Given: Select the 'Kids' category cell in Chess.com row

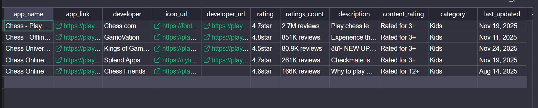Looking at the screenshot, I should point(453,26).
